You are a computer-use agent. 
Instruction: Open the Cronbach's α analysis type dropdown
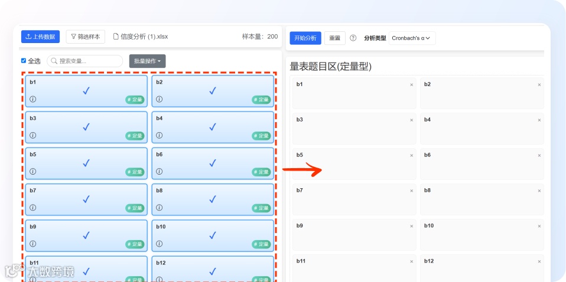(x=412, y=38)
